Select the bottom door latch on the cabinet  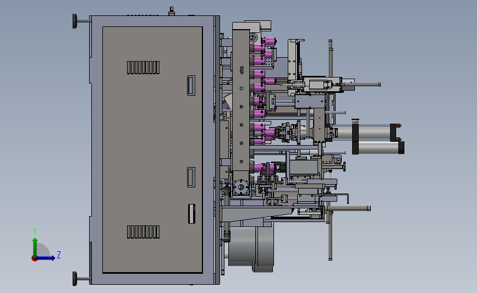(191, 214)
